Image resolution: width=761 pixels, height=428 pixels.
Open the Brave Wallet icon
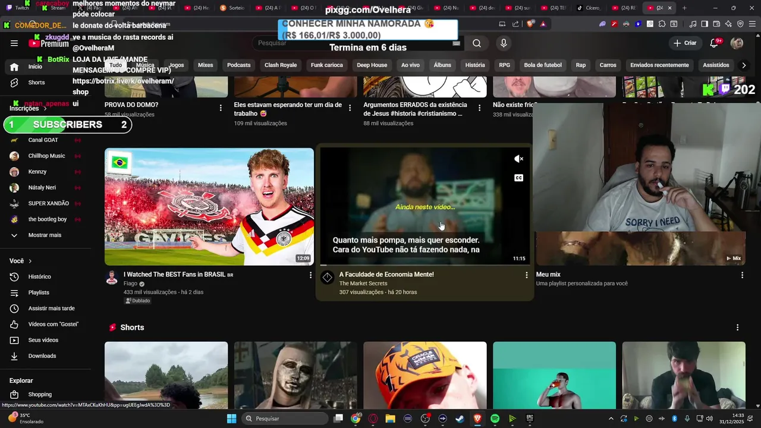[716, 24]
